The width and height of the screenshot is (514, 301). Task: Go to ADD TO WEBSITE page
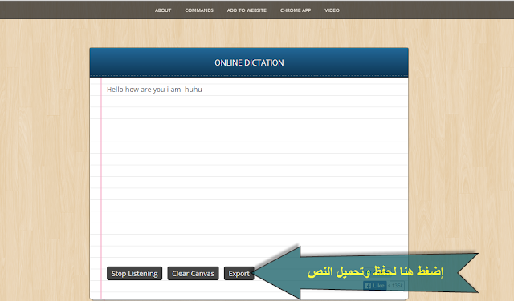click(x=247, y=10)
